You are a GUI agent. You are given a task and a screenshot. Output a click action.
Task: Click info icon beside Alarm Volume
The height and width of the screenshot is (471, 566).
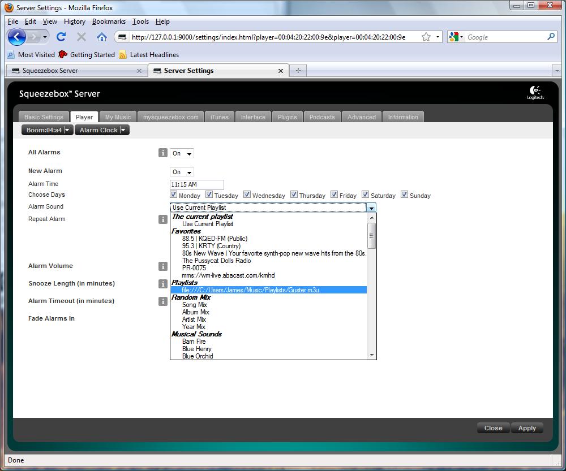click(x=162, y=266)
